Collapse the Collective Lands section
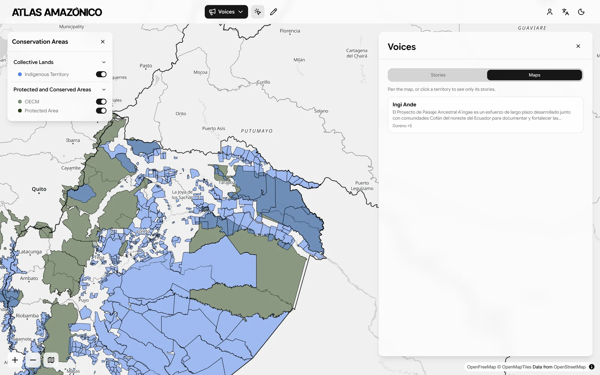Viewport: 600px width, 375px height. tap(104, 62)
